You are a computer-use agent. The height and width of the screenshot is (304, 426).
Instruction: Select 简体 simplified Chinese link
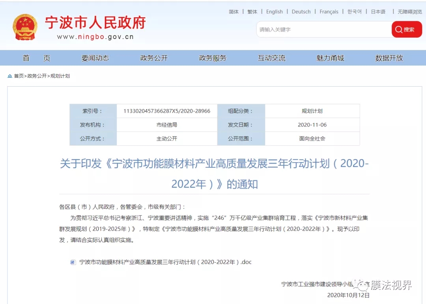(234, 12)
